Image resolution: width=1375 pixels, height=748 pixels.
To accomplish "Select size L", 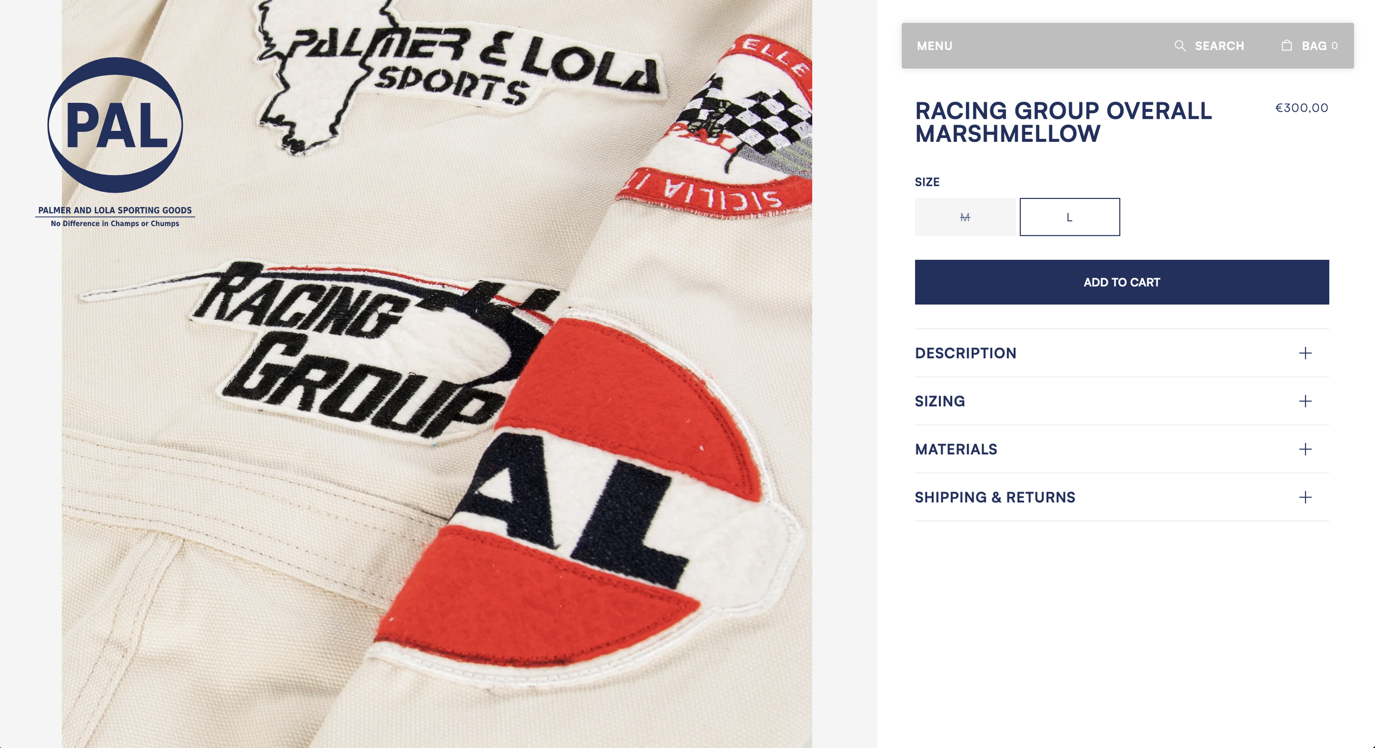I will [x=1070, y=217].
